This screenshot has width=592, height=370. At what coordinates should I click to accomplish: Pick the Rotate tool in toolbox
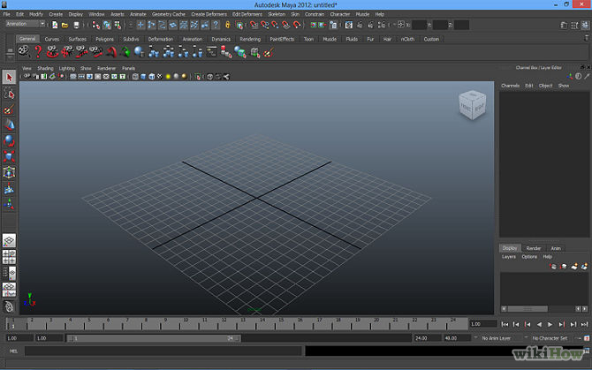click(x=9, y=140)
